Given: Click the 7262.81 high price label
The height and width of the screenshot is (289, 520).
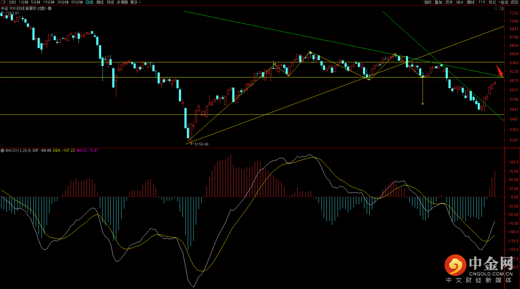Looking at the screenshot, I should coord(12,13).
